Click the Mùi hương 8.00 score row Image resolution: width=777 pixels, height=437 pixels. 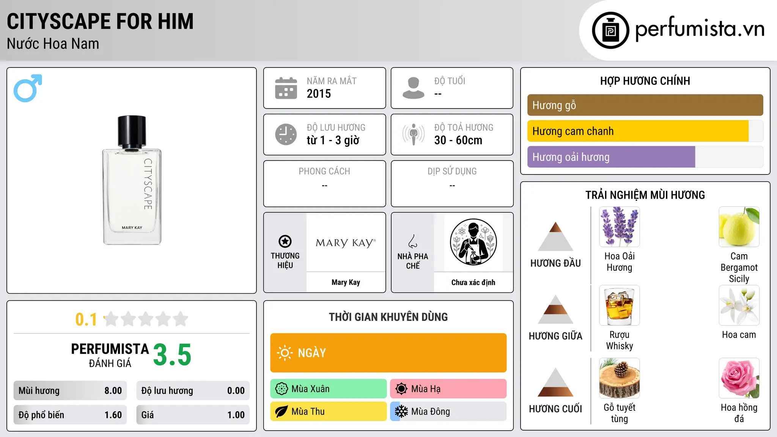(70, 391)
